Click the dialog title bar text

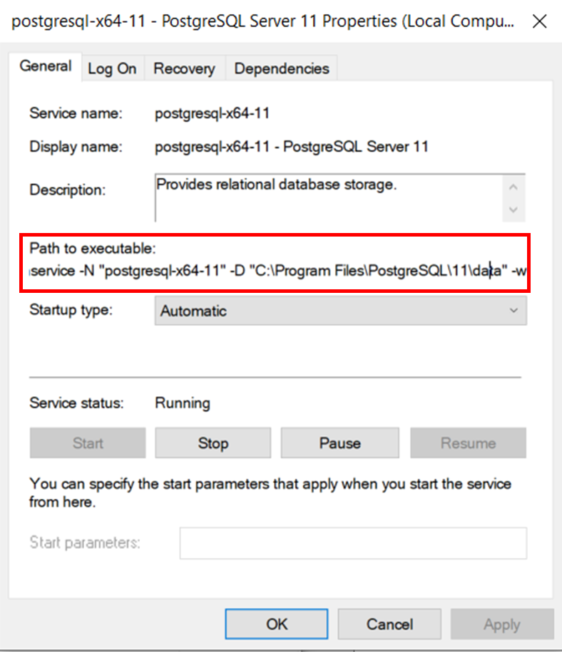264,21
